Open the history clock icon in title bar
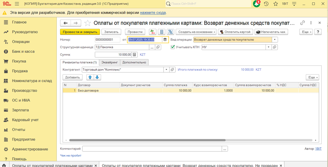This screenshot has width=328, height=167. tap(266, 3)
